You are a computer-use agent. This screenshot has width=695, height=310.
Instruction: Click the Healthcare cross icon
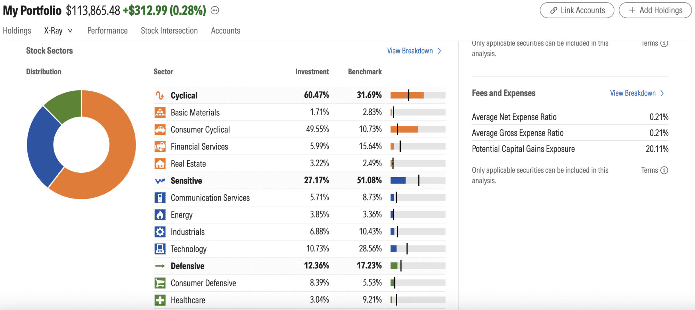point(160,300)
